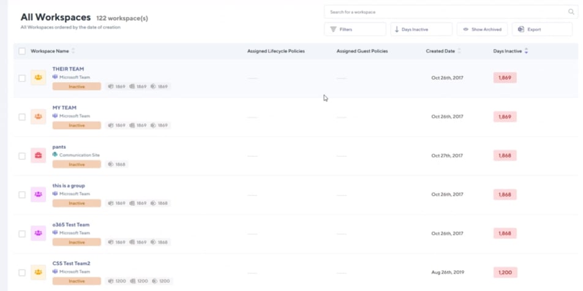The width and height of the screenshot is (583, 291).
Task: Focus the Search for a workspace field
Action: point(450,12)
